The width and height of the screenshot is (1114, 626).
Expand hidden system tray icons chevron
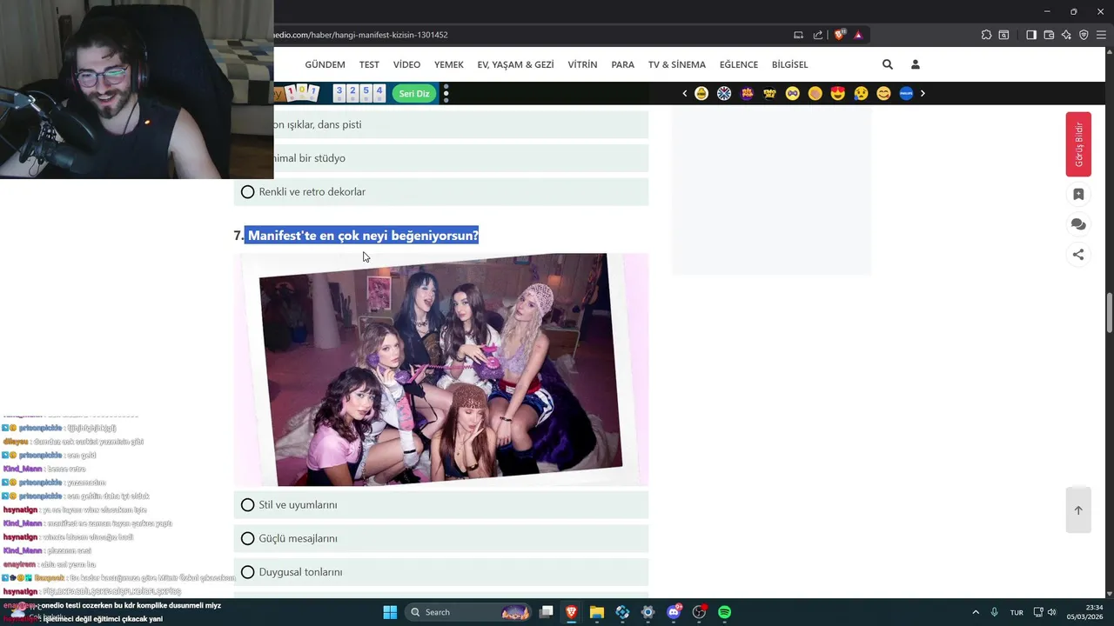tap(976, 612)
